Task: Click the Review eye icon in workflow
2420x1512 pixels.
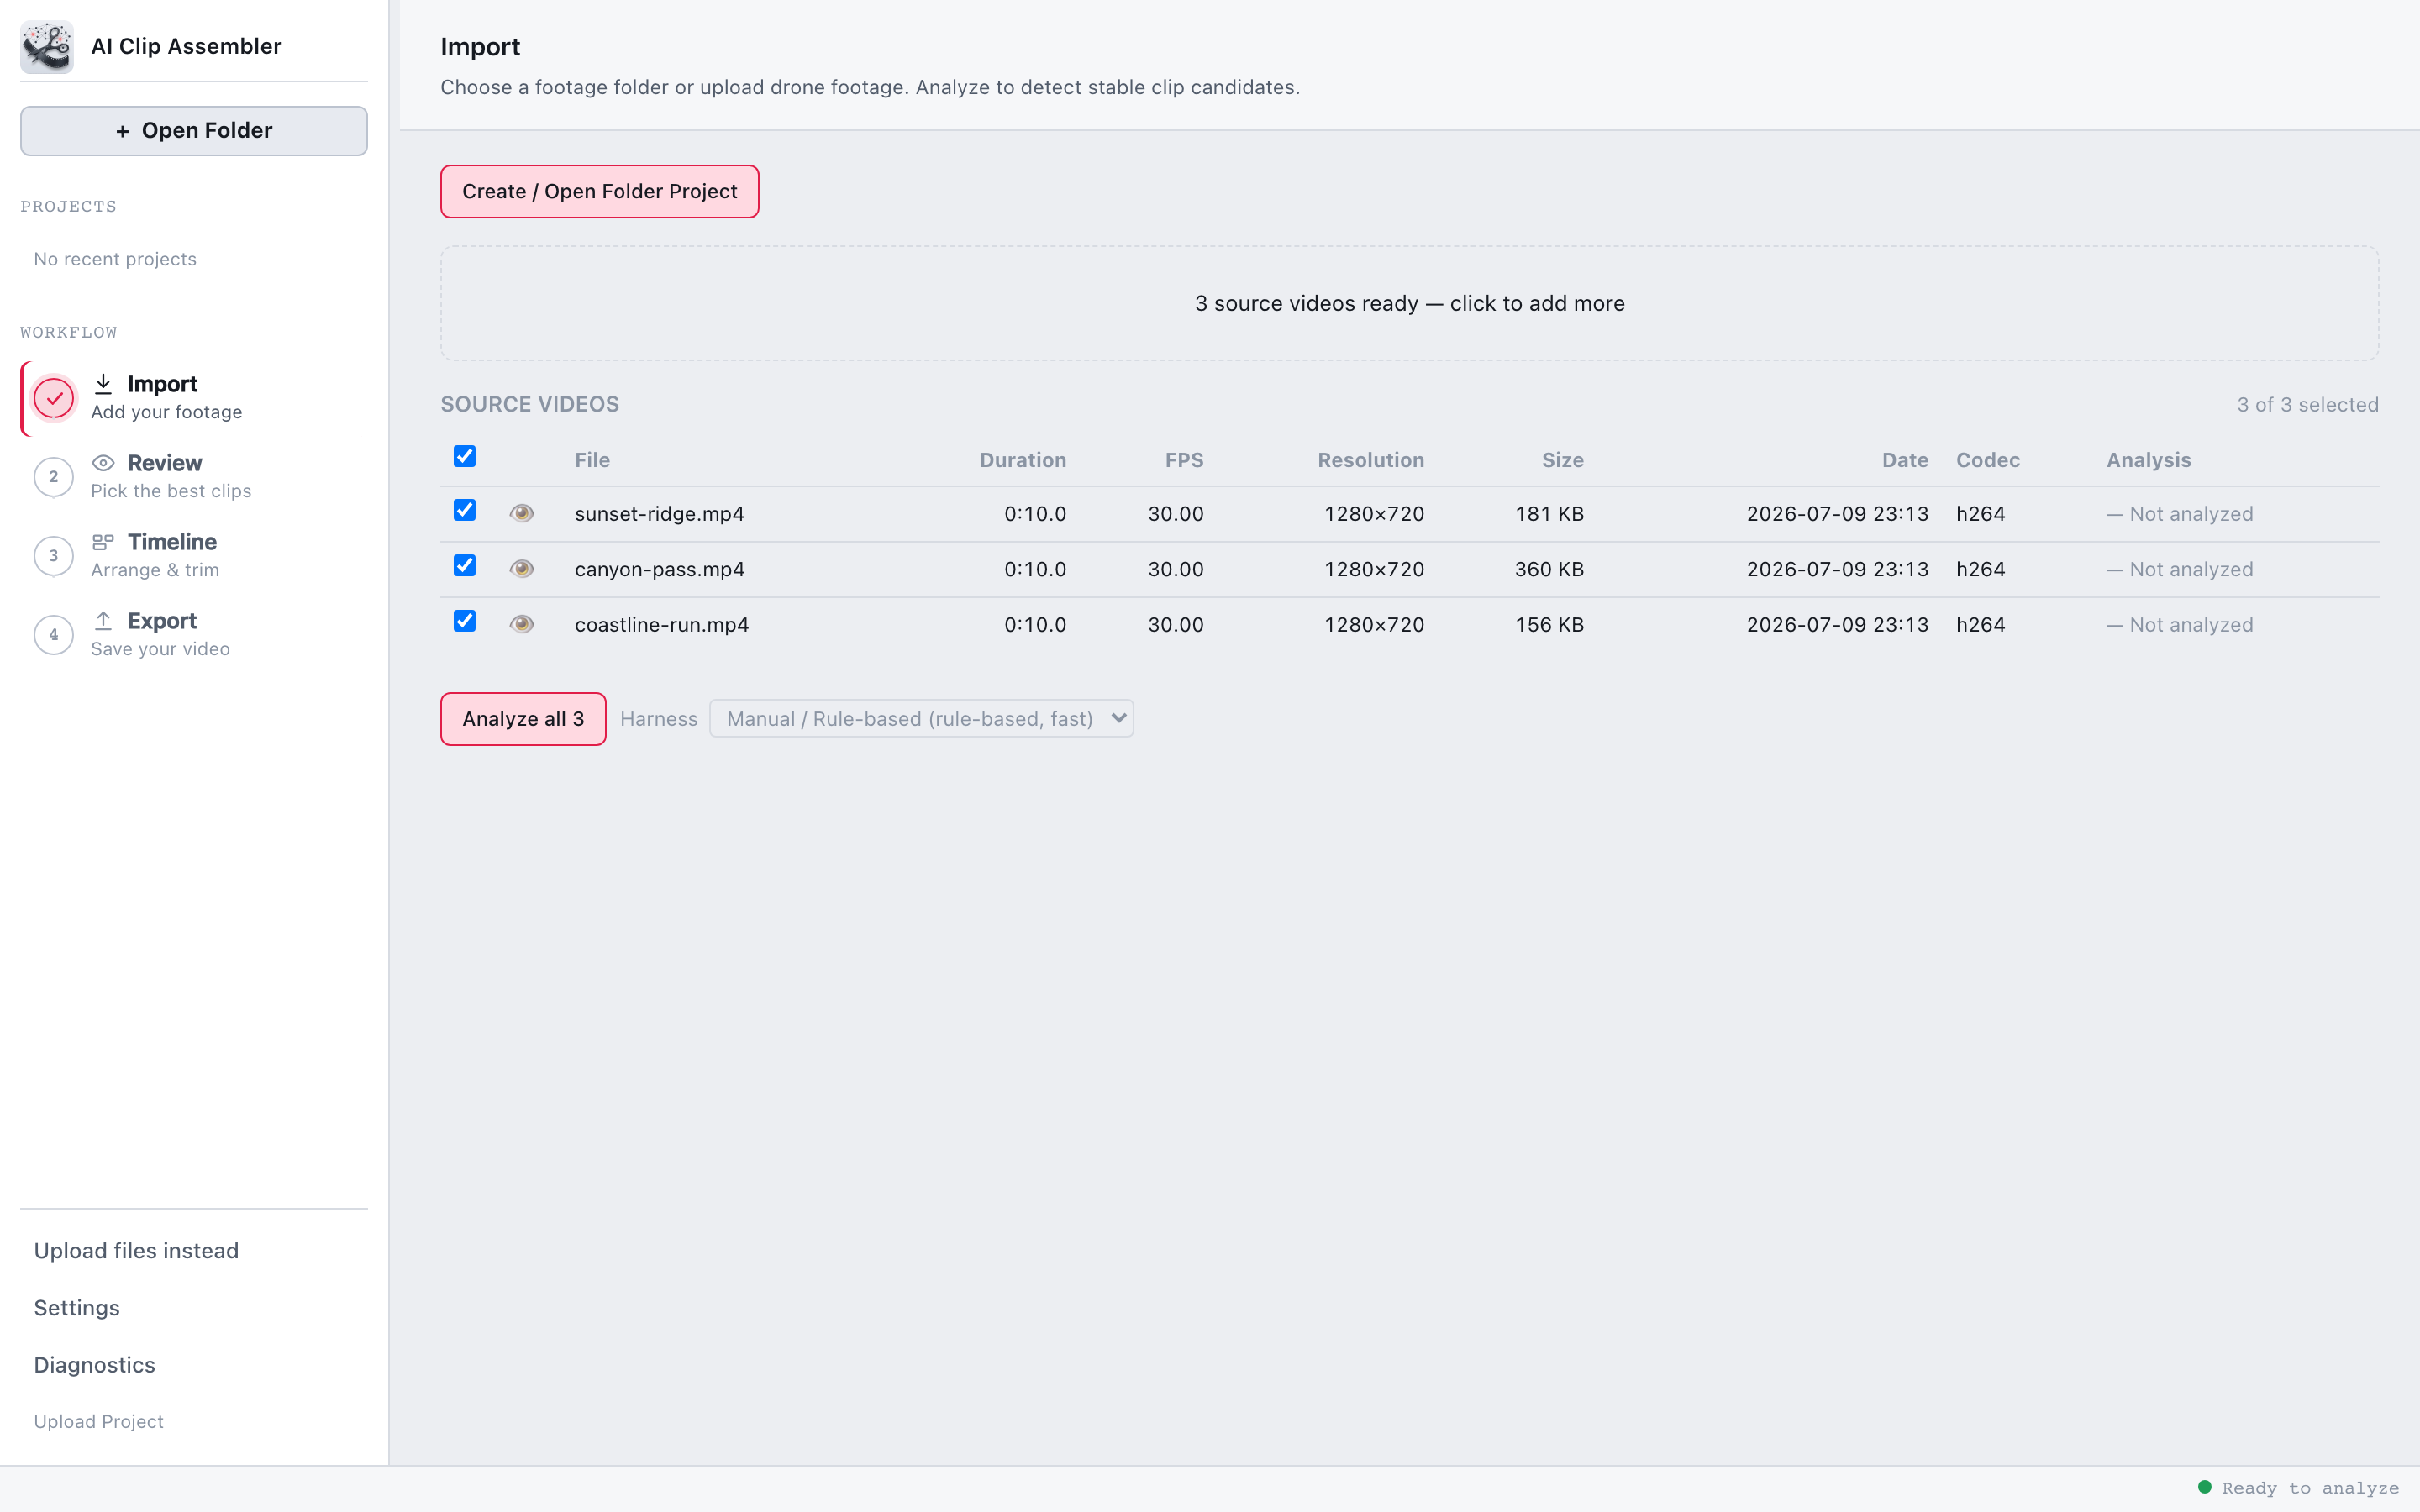Action: click(103, 463)
